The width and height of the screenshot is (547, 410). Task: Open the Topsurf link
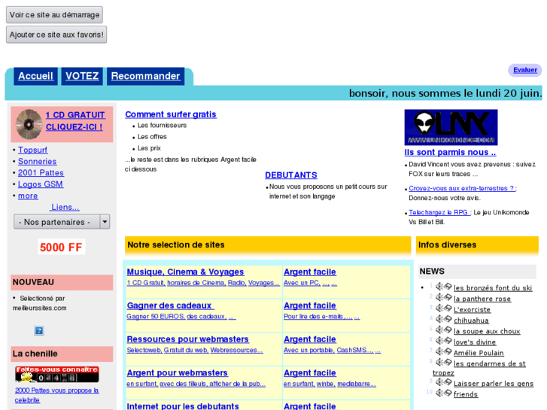coord(33,150)
